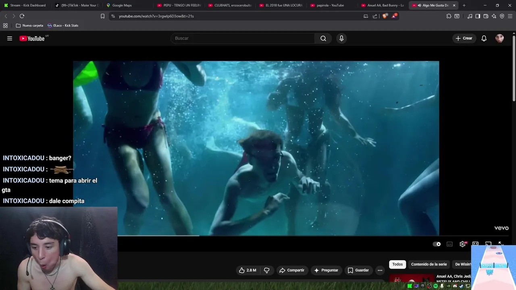The image size is (516, 290).
Task: Open Steam from the taskbar
Action: pos(462,286)
